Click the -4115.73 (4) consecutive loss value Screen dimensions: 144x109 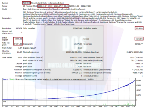[137, 73]
